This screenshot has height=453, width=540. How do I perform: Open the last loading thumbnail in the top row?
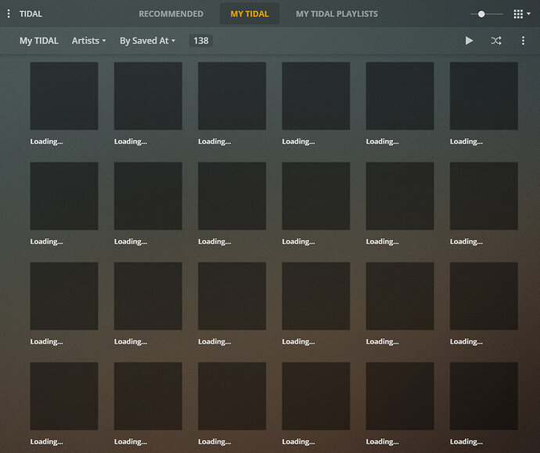[484, 96]
